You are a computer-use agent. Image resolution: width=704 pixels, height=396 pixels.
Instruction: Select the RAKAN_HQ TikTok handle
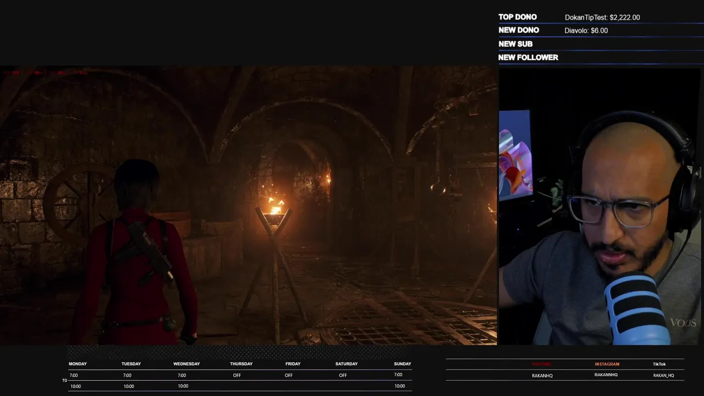click(663, 376)
